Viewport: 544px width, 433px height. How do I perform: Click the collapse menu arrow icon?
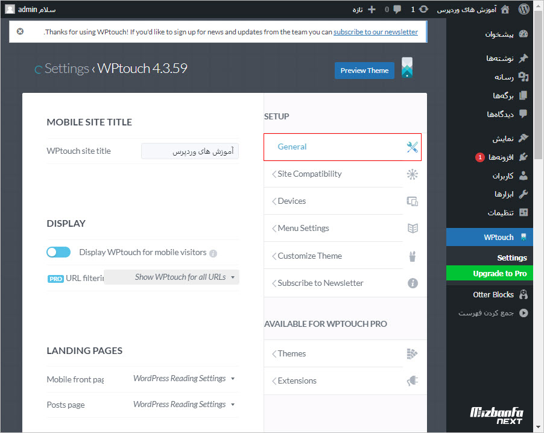523,313
